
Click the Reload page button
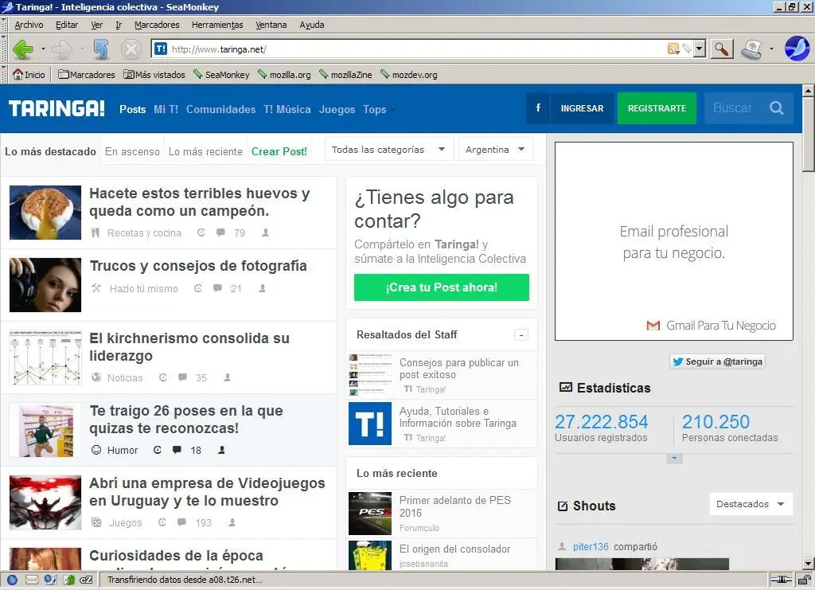[x=101, y=49]
